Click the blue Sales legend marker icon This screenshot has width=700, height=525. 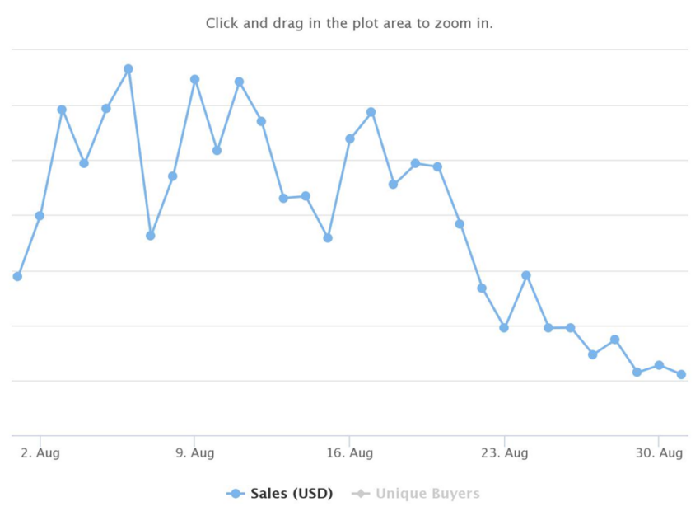pos(236,494)
